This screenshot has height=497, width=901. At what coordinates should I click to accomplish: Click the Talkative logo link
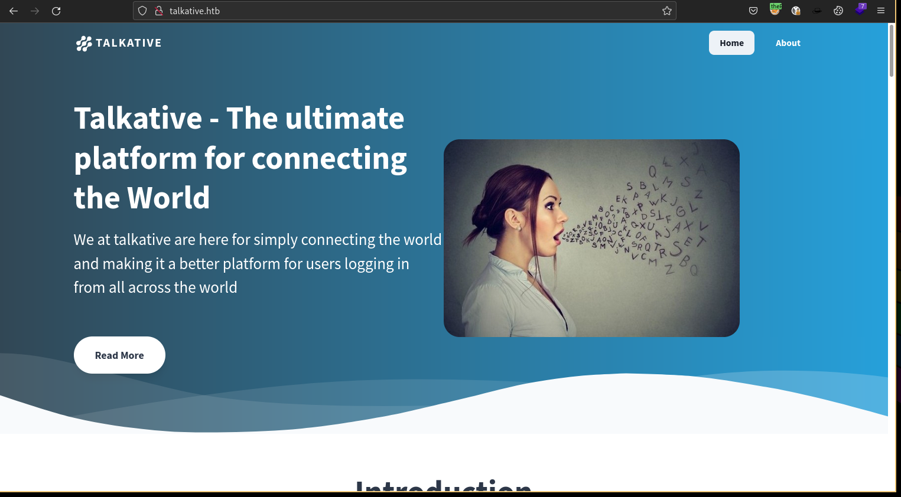[119, 43]
